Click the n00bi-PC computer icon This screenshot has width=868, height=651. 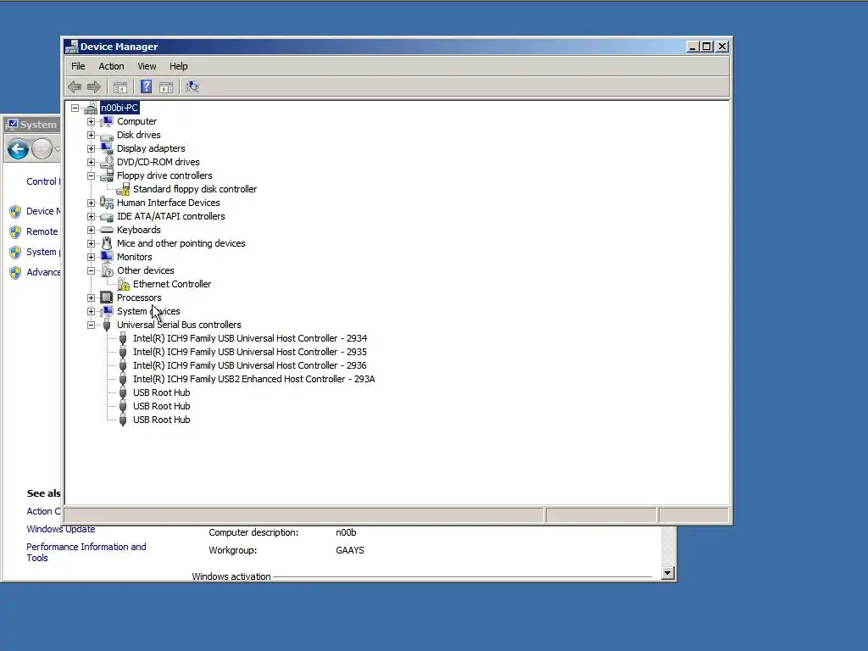pos(91,108)
